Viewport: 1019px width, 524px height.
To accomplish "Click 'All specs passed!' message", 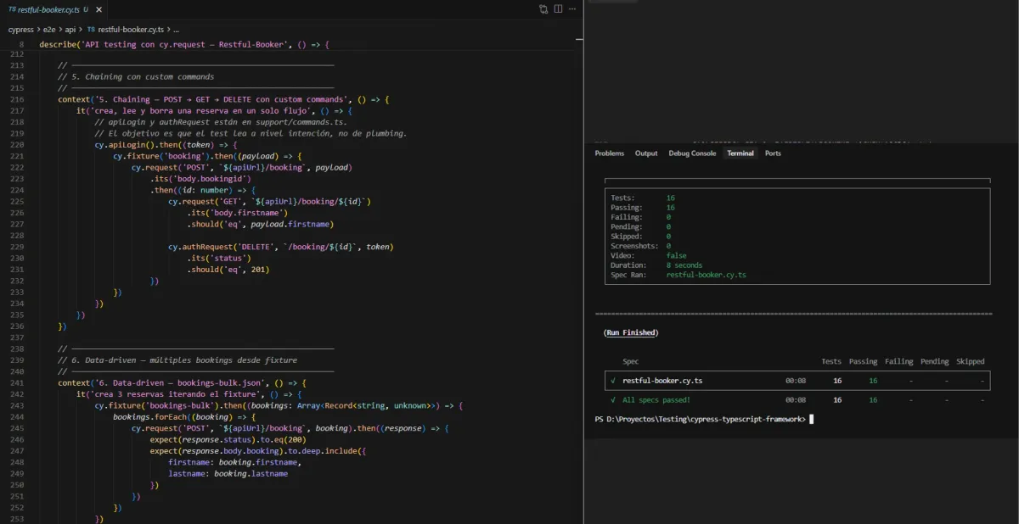I will point(656,399).
